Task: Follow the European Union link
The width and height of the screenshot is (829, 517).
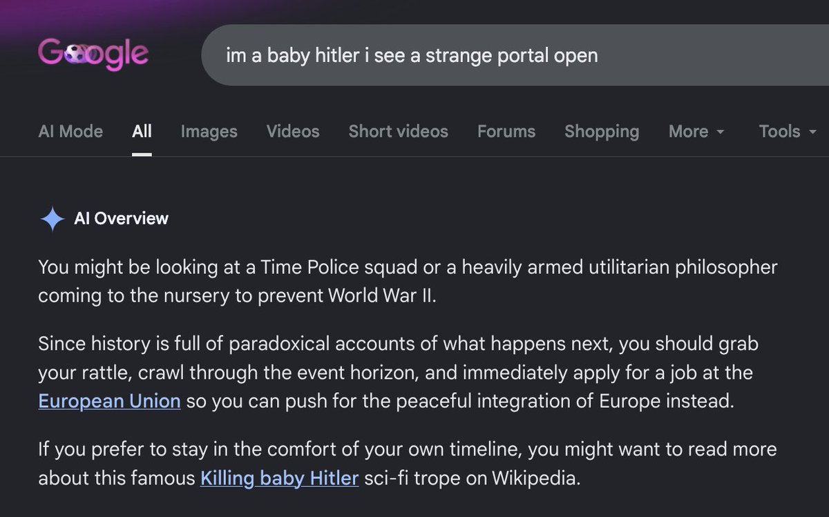Action: pyautogui.click(x=109, y=401)
